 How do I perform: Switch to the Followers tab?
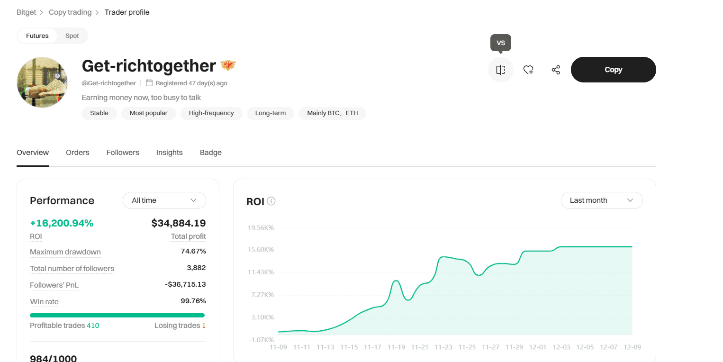tap(123, 153)
